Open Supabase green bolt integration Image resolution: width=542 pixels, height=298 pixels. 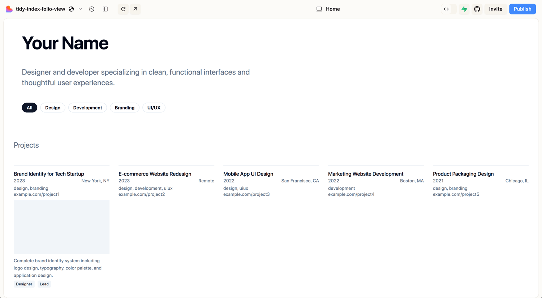(464, 9)
